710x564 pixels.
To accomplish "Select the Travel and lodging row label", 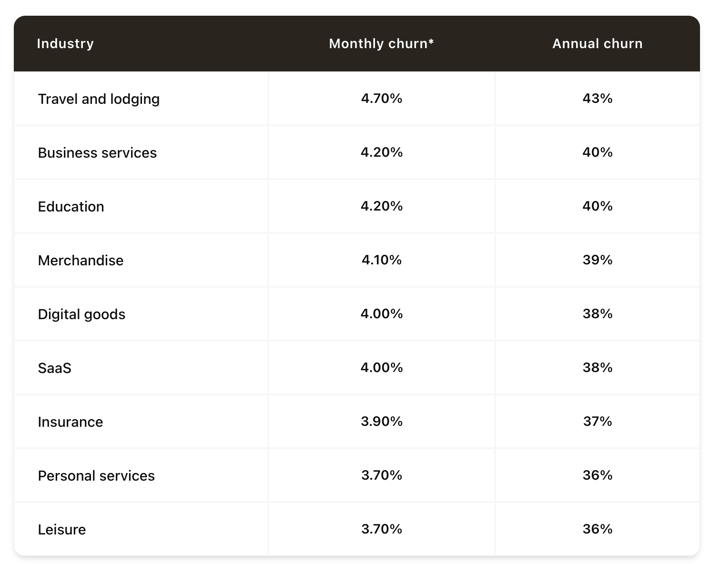I will click(99, 99).
